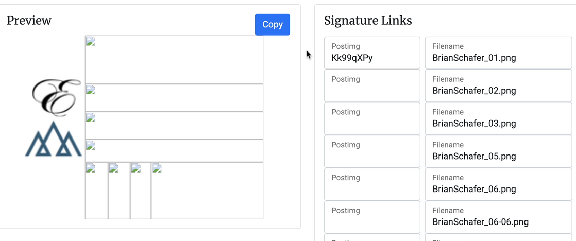Click the cursive E logo image

(56, 97)
